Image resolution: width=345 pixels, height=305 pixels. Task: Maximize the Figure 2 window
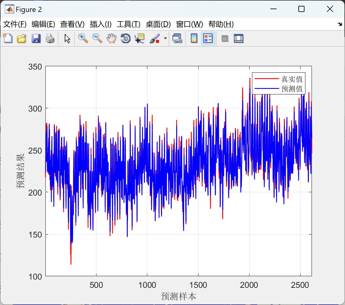pos(301,9)
